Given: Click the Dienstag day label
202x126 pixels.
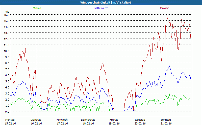Looking at the screenshot, I should (36, 120).
